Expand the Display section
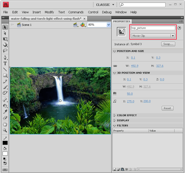185x173 pixels. pyautogui.click(x=115, y=120)
